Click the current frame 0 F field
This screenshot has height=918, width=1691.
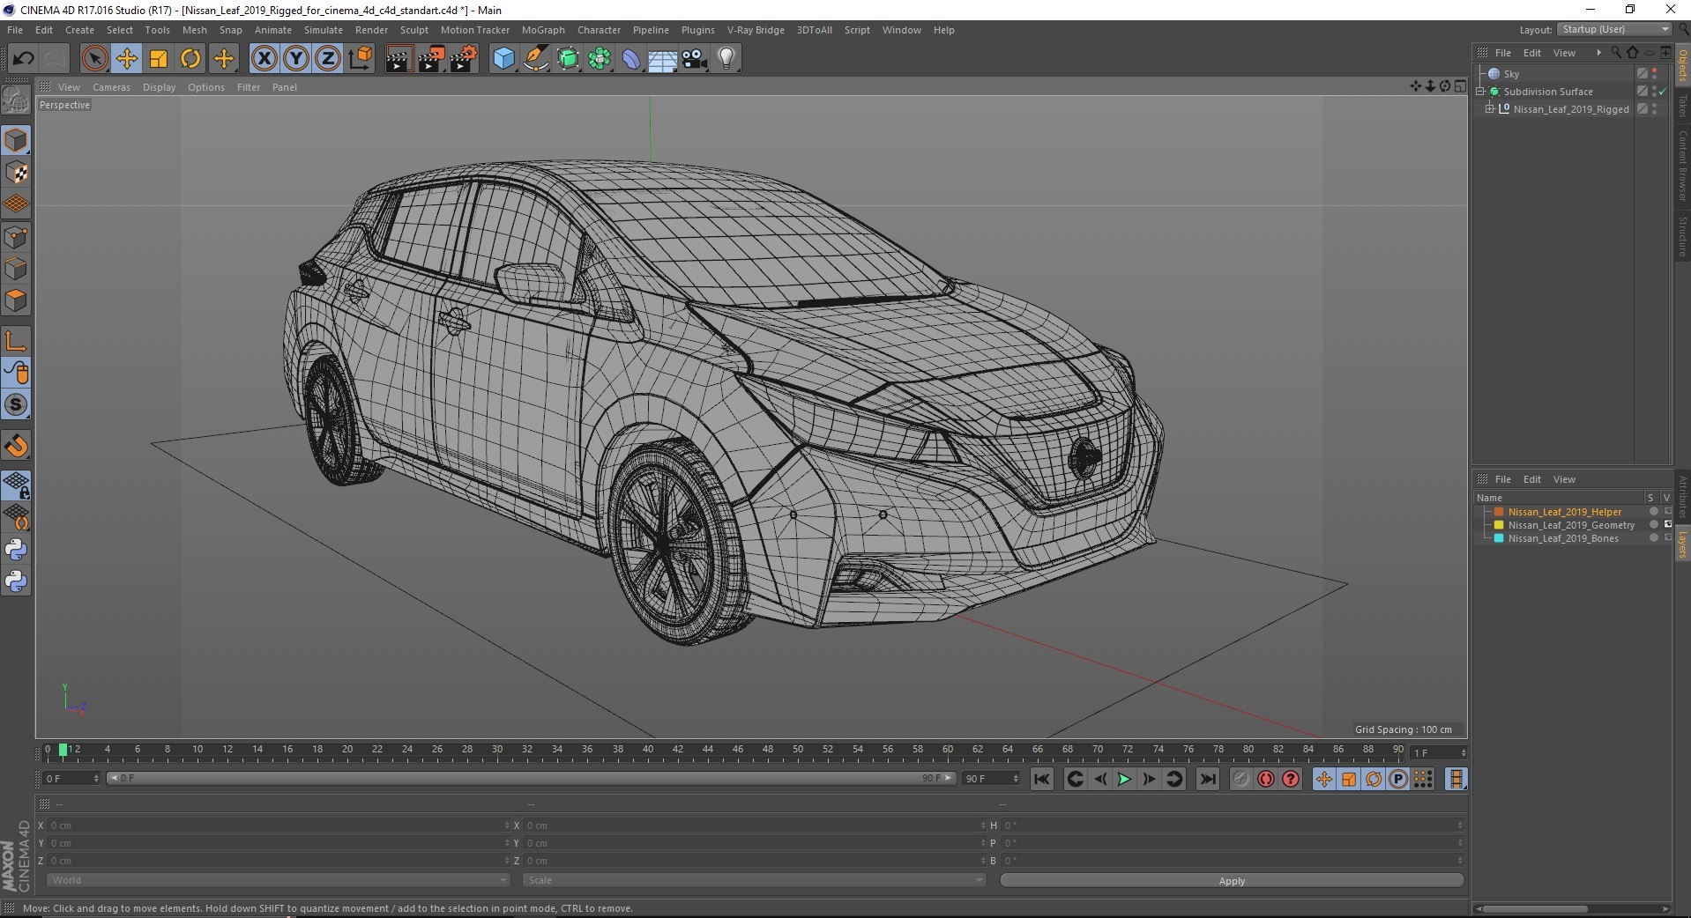pyautogui.click(x=71, y=779)
